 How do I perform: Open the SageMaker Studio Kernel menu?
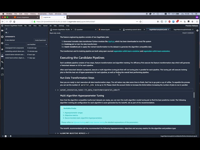(45, 26)
